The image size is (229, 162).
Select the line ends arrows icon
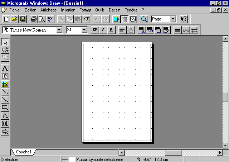[x=194, y=30]
